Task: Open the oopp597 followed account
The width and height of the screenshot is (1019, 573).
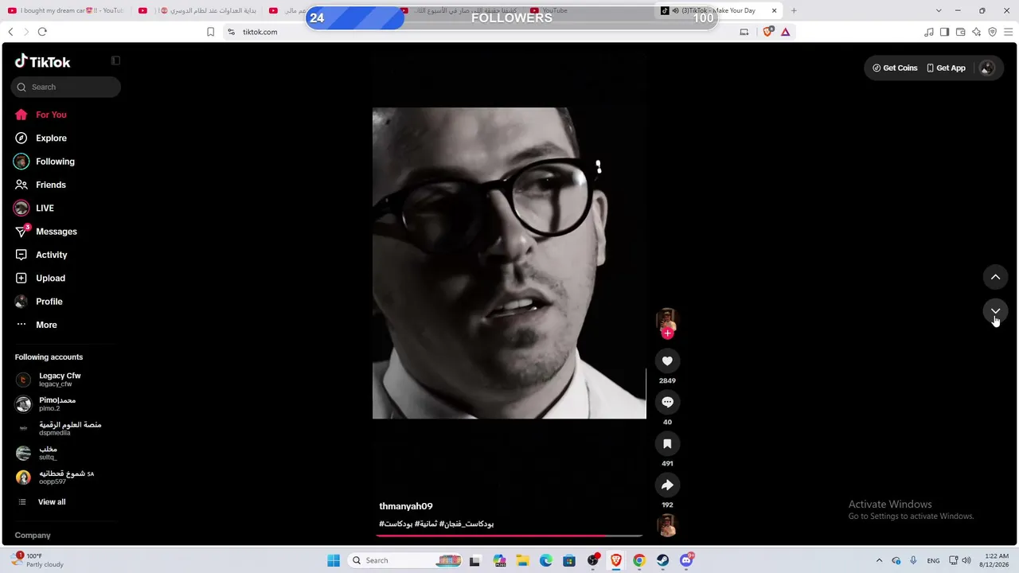Action: tap(66, 477)
